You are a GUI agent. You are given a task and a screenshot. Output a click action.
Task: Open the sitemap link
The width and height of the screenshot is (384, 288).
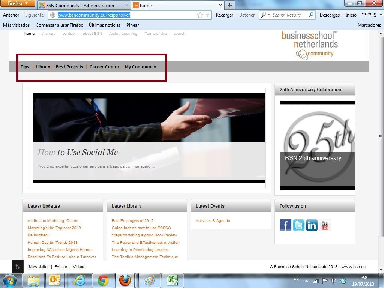point(48,33)
